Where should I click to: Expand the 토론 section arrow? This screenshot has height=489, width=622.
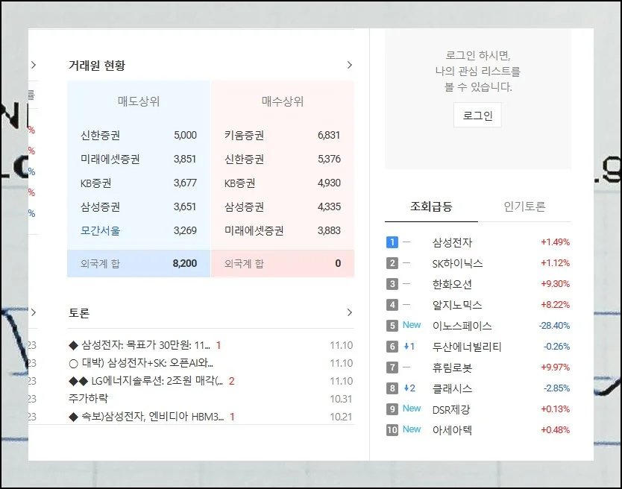(349, 312)
